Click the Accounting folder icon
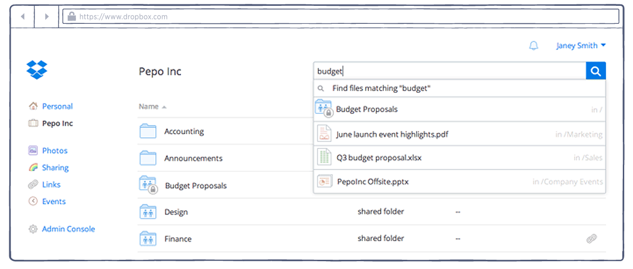This screenshot has height=269, width=633. click(148, 131)
